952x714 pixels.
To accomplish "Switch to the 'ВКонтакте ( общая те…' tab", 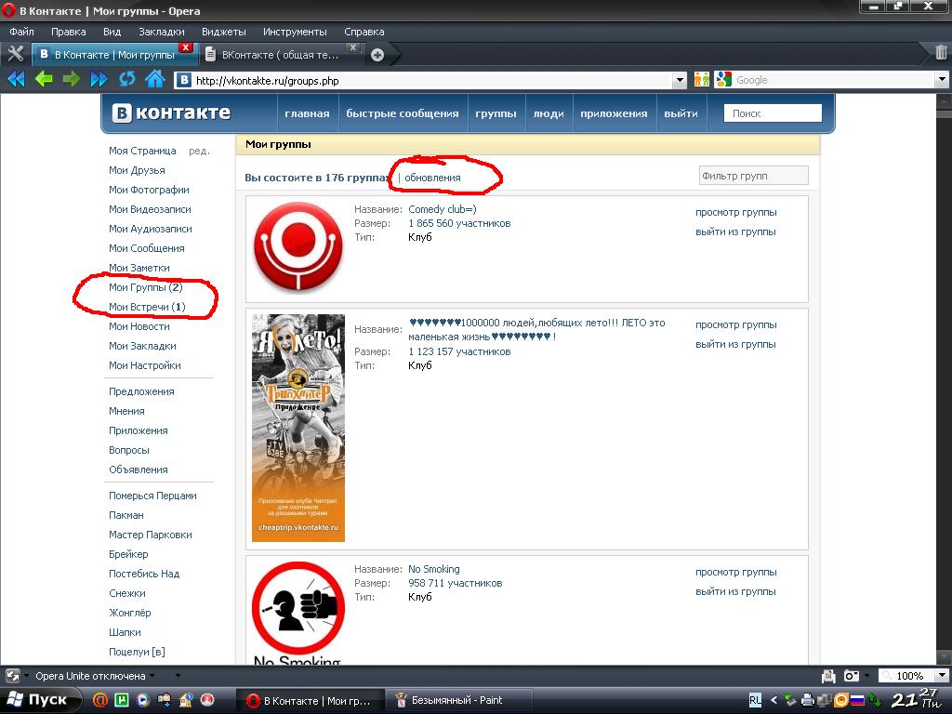I will click(281, 55).
